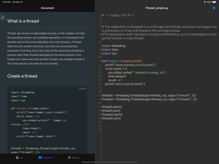Click the 'thread2.join()' line
219x164 pixels.
pyautogui.click(x=111, y=118)
